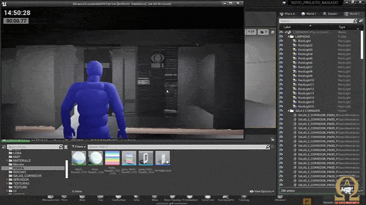Select the CurveTube brush icon
The image size is (366, 205).
[x=207, y=198]
